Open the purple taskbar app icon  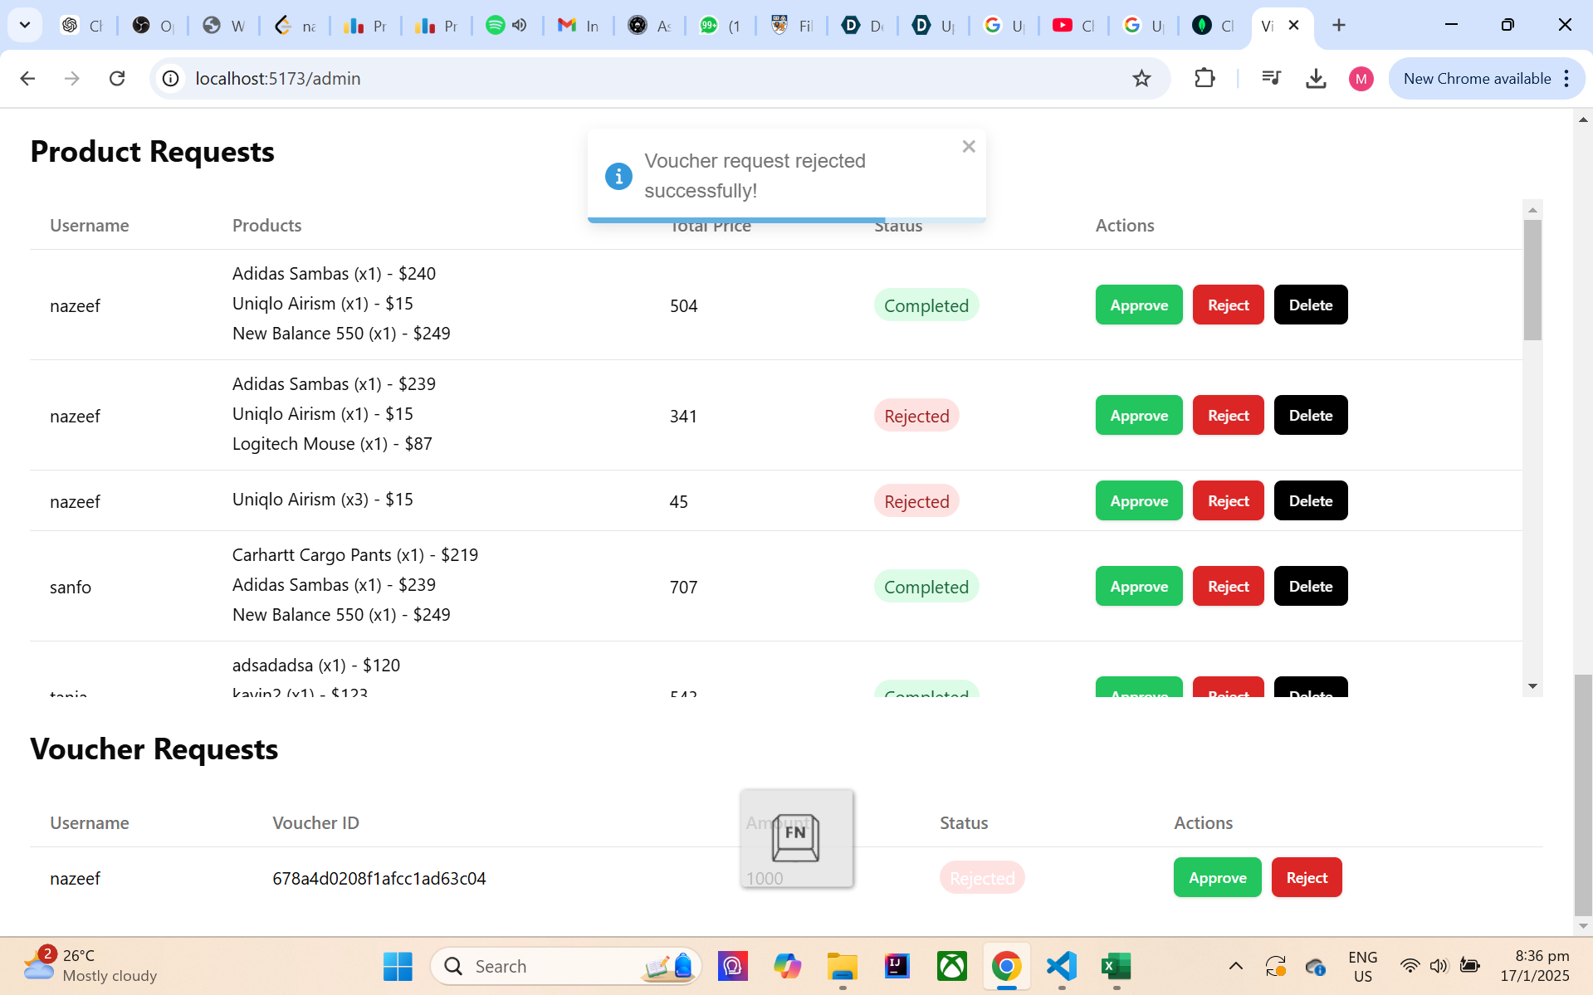click(732, 966)
